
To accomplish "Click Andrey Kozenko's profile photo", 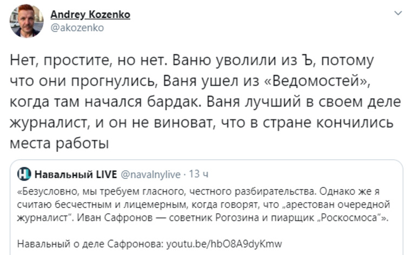I will [x=26, y=21].
